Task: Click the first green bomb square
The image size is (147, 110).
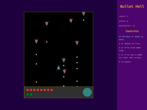Action: click(x=27, y=95)
